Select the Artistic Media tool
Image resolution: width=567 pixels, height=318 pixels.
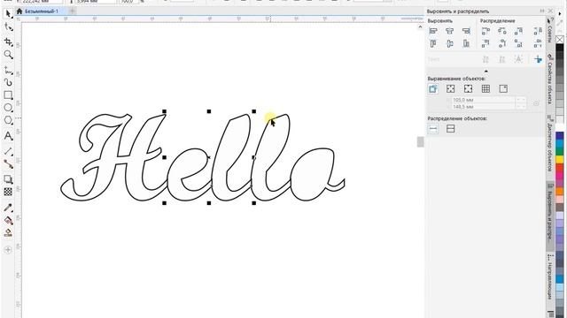(x=8, y=82)
